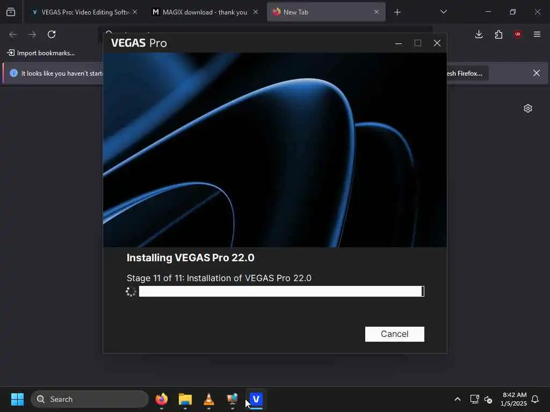Switch to the MAGIX download tab
550x412 pixels.
coord(205,12)
